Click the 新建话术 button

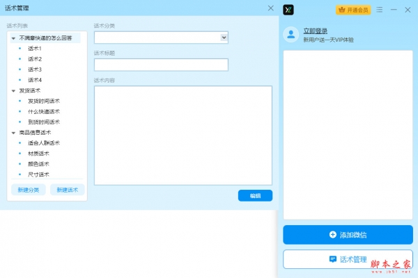click(x=68, y=190)
